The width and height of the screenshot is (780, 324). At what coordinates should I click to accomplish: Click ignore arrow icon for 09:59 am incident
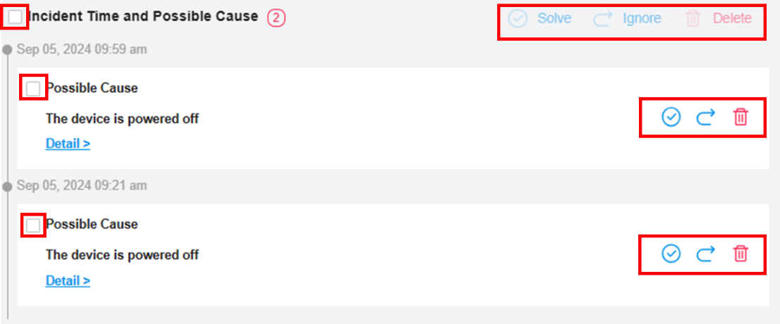(x=705, y=118)
